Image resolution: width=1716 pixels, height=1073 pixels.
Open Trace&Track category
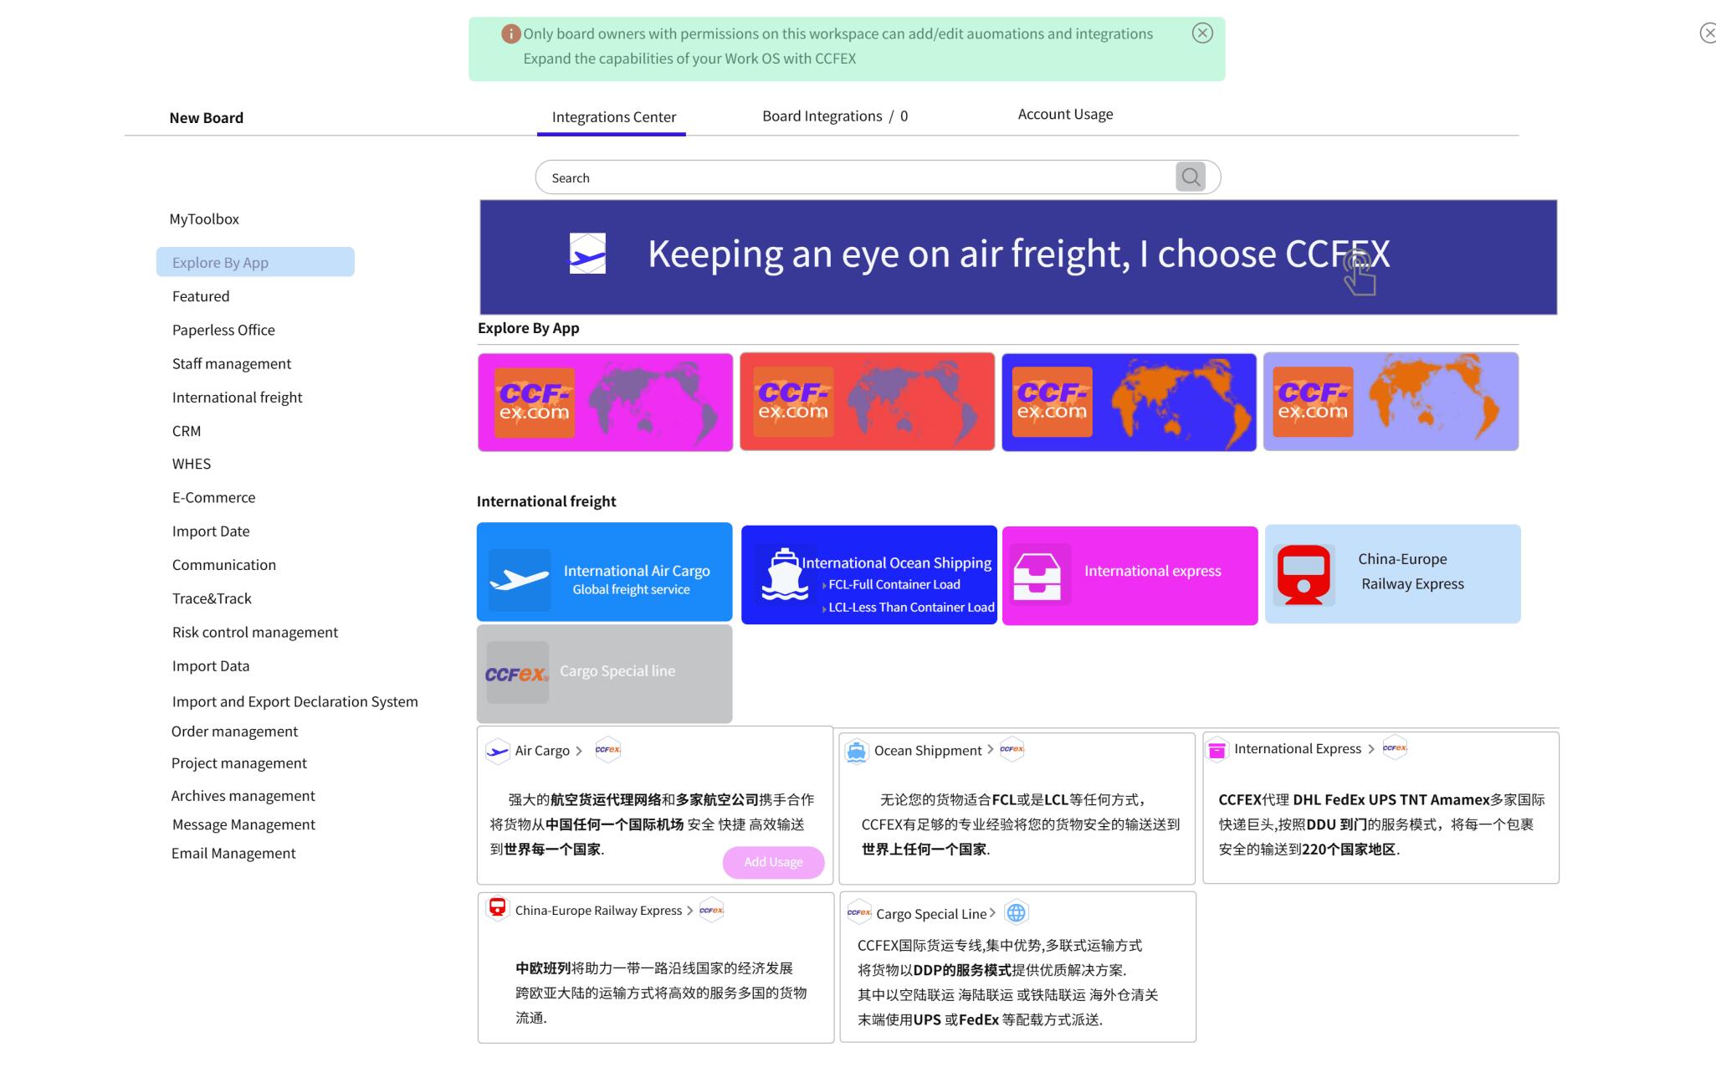(212, 598)
